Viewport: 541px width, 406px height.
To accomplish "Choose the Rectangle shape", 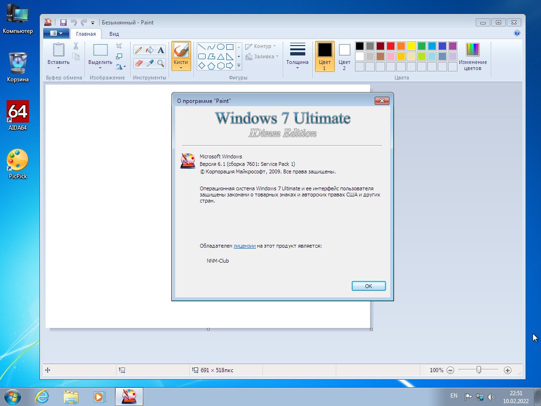I will (230, 47).
